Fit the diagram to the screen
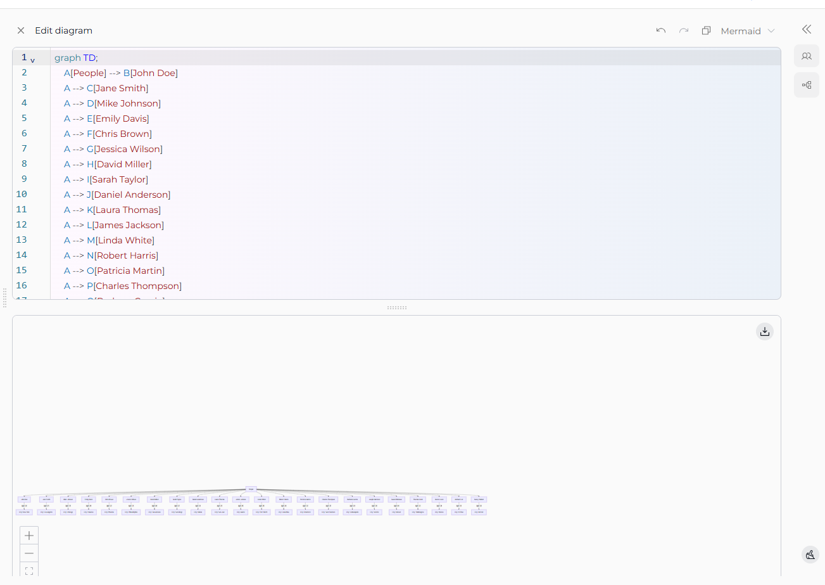The image size is (825, 585). 29,570
